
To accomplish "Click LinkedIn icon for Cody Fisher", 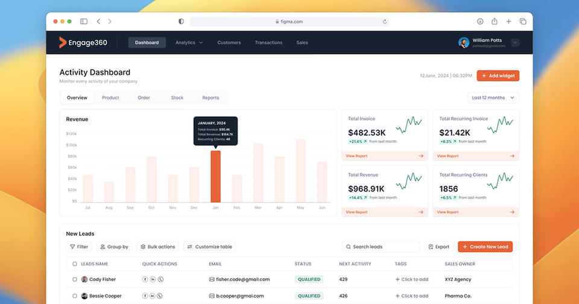I will [153, 279].
